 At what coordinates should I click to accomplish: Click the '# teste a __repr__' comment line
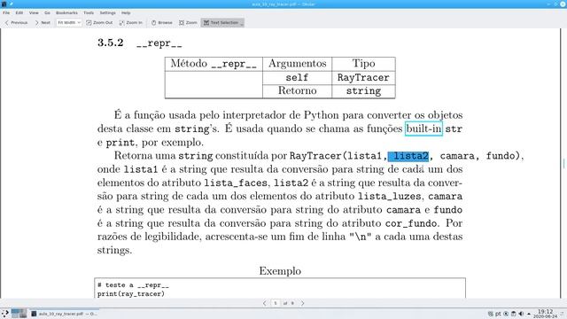click(133, 285)
